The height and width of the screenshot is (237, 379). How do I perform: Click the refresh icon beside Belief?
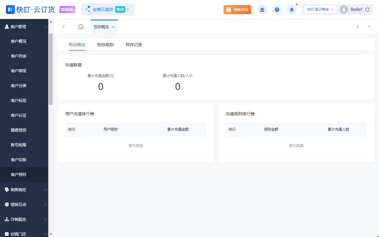click(367, 9)
